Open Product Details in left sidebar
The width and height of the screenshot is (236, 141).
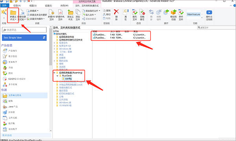10,51
